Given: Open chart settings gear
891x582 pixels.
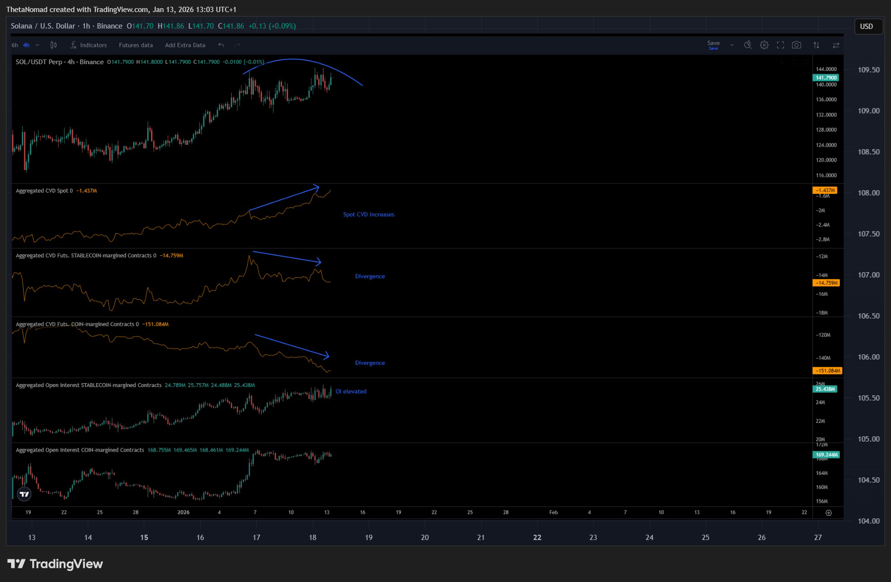Looking at the screenshot, I should [764, 45].
